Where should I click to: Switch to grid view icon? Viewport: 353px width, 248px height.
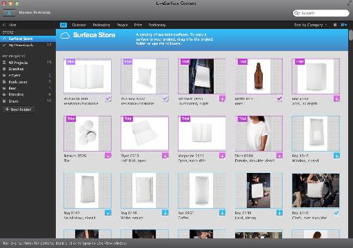point(344,25)
